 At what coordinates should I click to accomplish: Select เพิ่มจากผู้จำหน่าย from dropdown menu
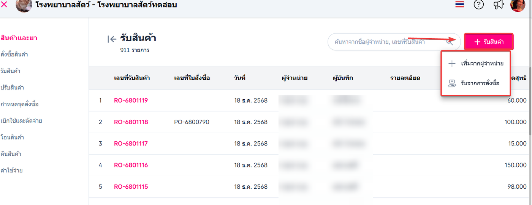(x=482, y=63)
